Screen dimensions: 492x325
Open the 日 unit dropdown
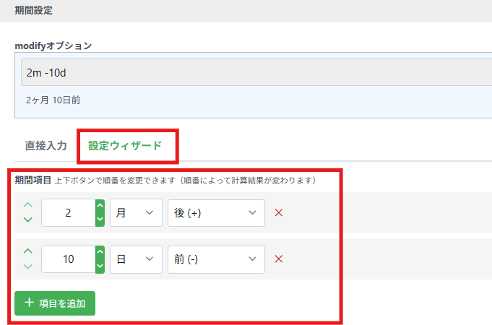tap(135, 259)
